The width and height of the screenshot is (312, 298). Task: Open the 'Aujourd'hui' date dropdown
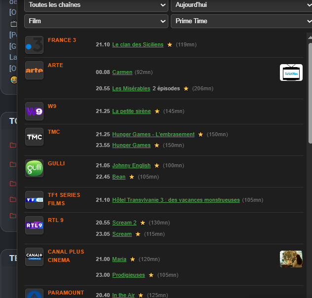pos(241,5)
